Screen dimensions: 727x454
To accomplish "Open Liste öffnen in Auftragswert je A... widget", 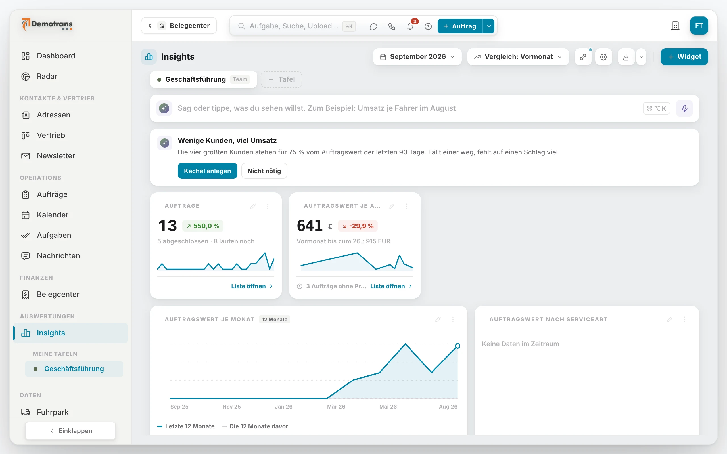I will (391, 286).
